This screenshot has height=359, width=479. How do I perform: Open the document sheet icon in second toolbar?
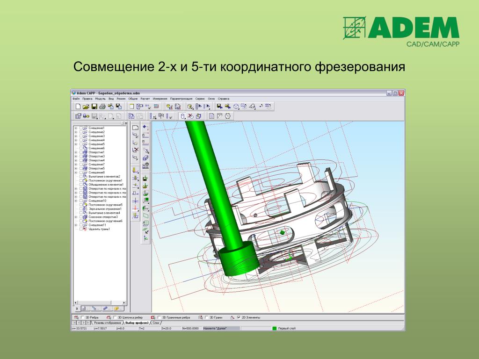211,116
